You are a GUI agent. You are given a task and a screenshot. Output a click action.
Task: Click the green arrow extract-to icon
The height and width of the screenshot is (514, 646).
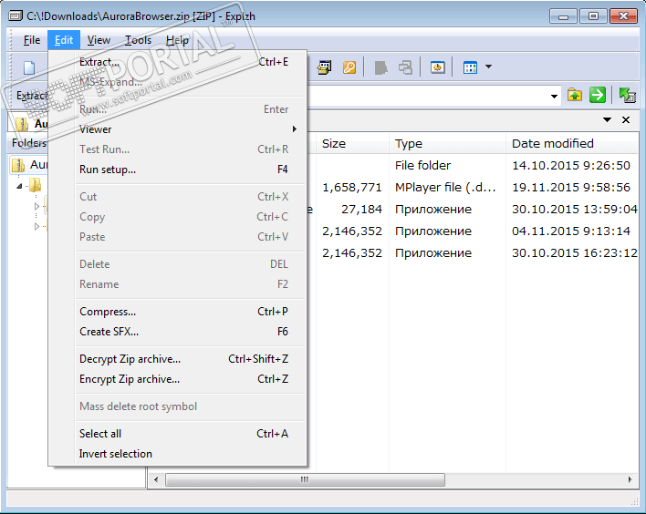pyautogui.click(x=628, y=95)
